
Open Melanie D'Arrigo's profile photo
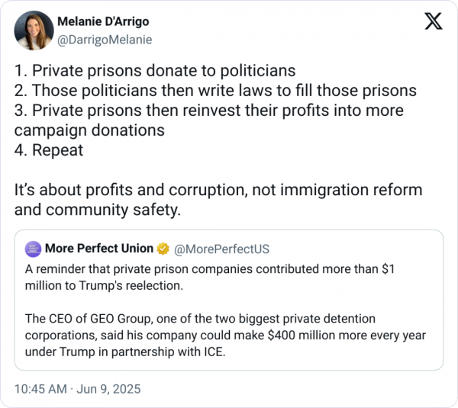coord(34,31)
